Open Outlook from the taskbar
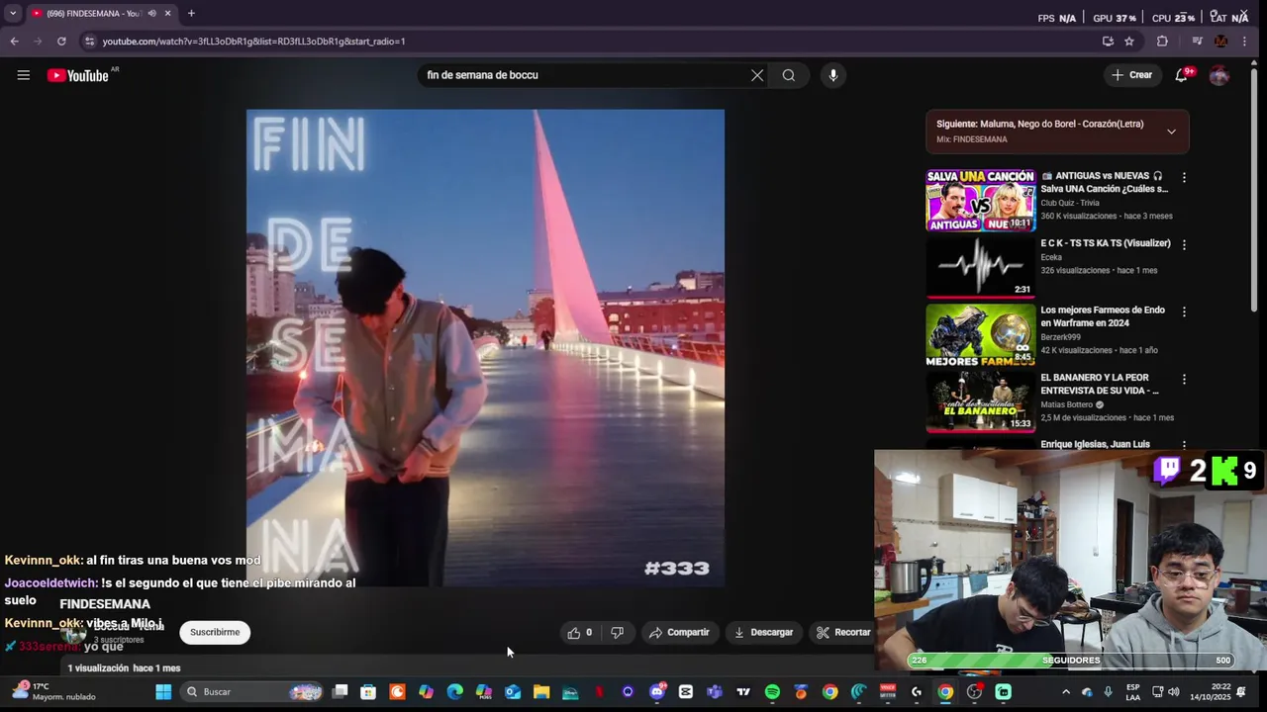The width and height of the screenshot is (1267, 712). coord(513,692)
